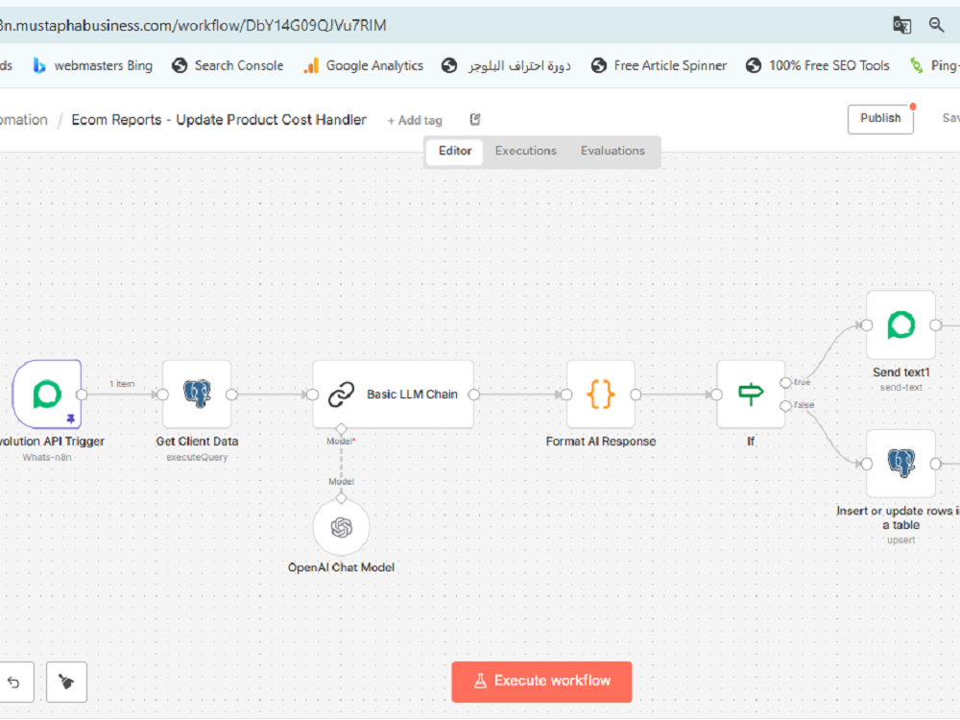960x720 pixels.
Task: Click the Execute workflow button
Action: [541, 682]
